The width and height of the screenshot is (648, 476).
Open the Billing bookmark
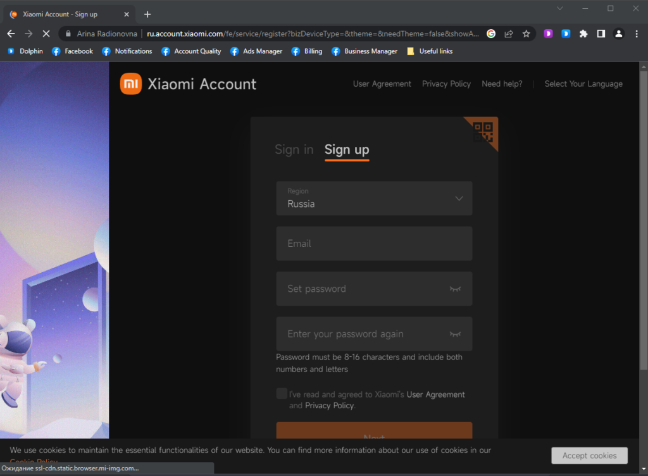click(x=307, y=51)
